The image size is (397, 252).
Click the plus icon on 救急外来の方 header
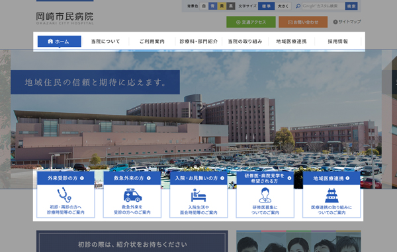pyautogui.click(x=149, y=178)
